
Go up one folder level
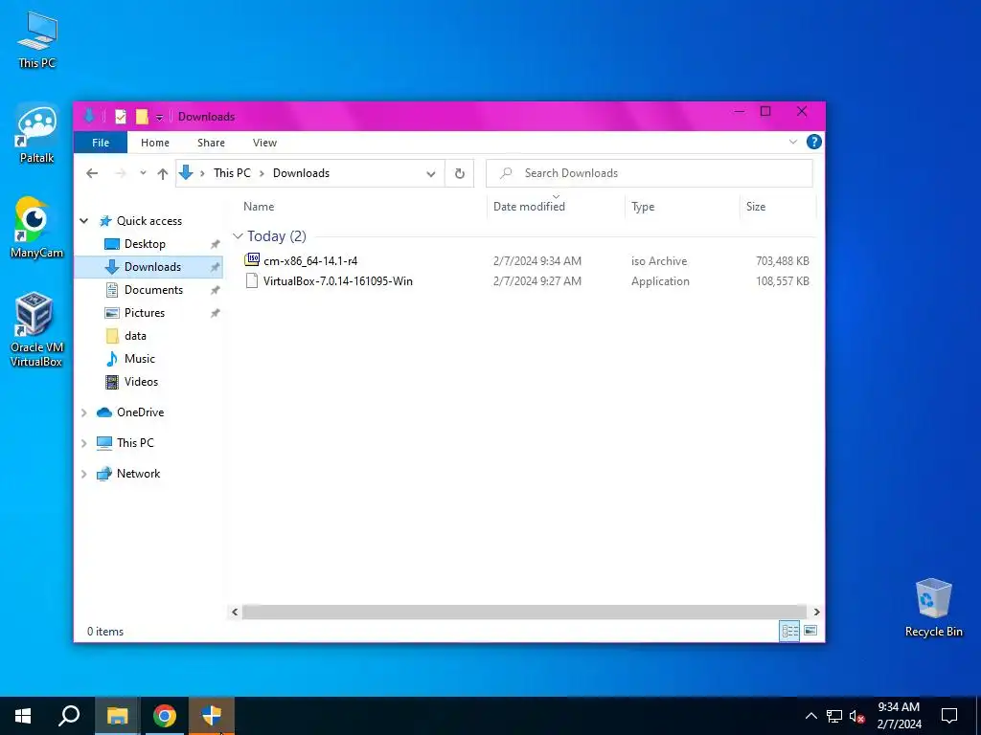(x=163, y=174)
